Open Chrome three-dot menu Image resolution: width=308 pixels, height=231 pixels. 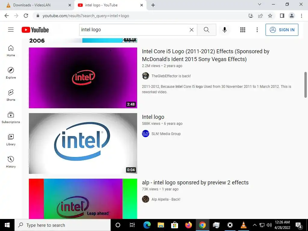301,16
